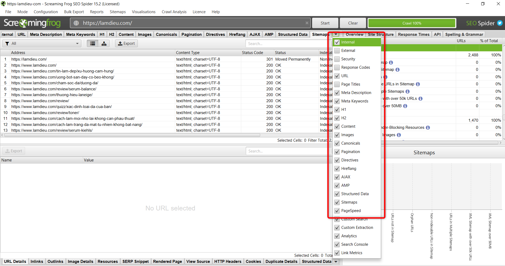The height and width of the screenshot is (266, 505).
Task: Open bottom tabs overflow dropdown arrow
Action: tap(336, 262)
